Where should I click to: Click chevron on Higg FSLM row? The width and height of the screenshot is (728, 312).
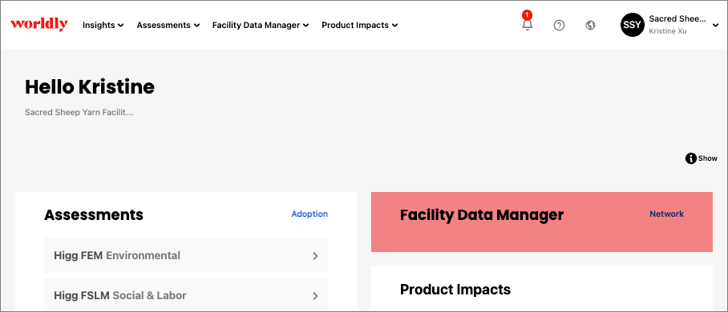315,296
